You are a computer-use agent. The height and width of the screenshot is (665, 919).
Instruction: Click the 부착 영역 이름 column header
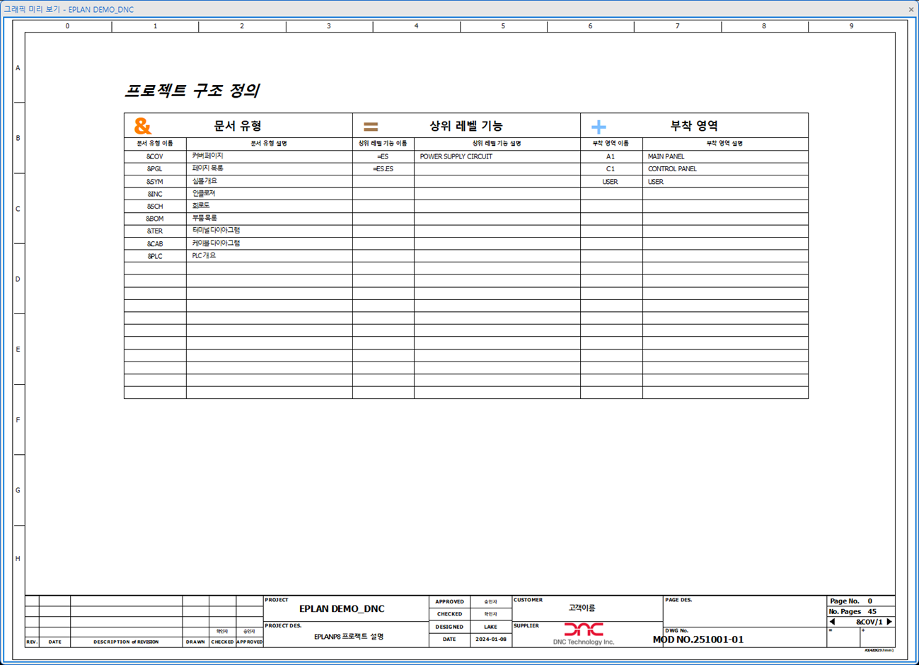[x=611, y=143]
